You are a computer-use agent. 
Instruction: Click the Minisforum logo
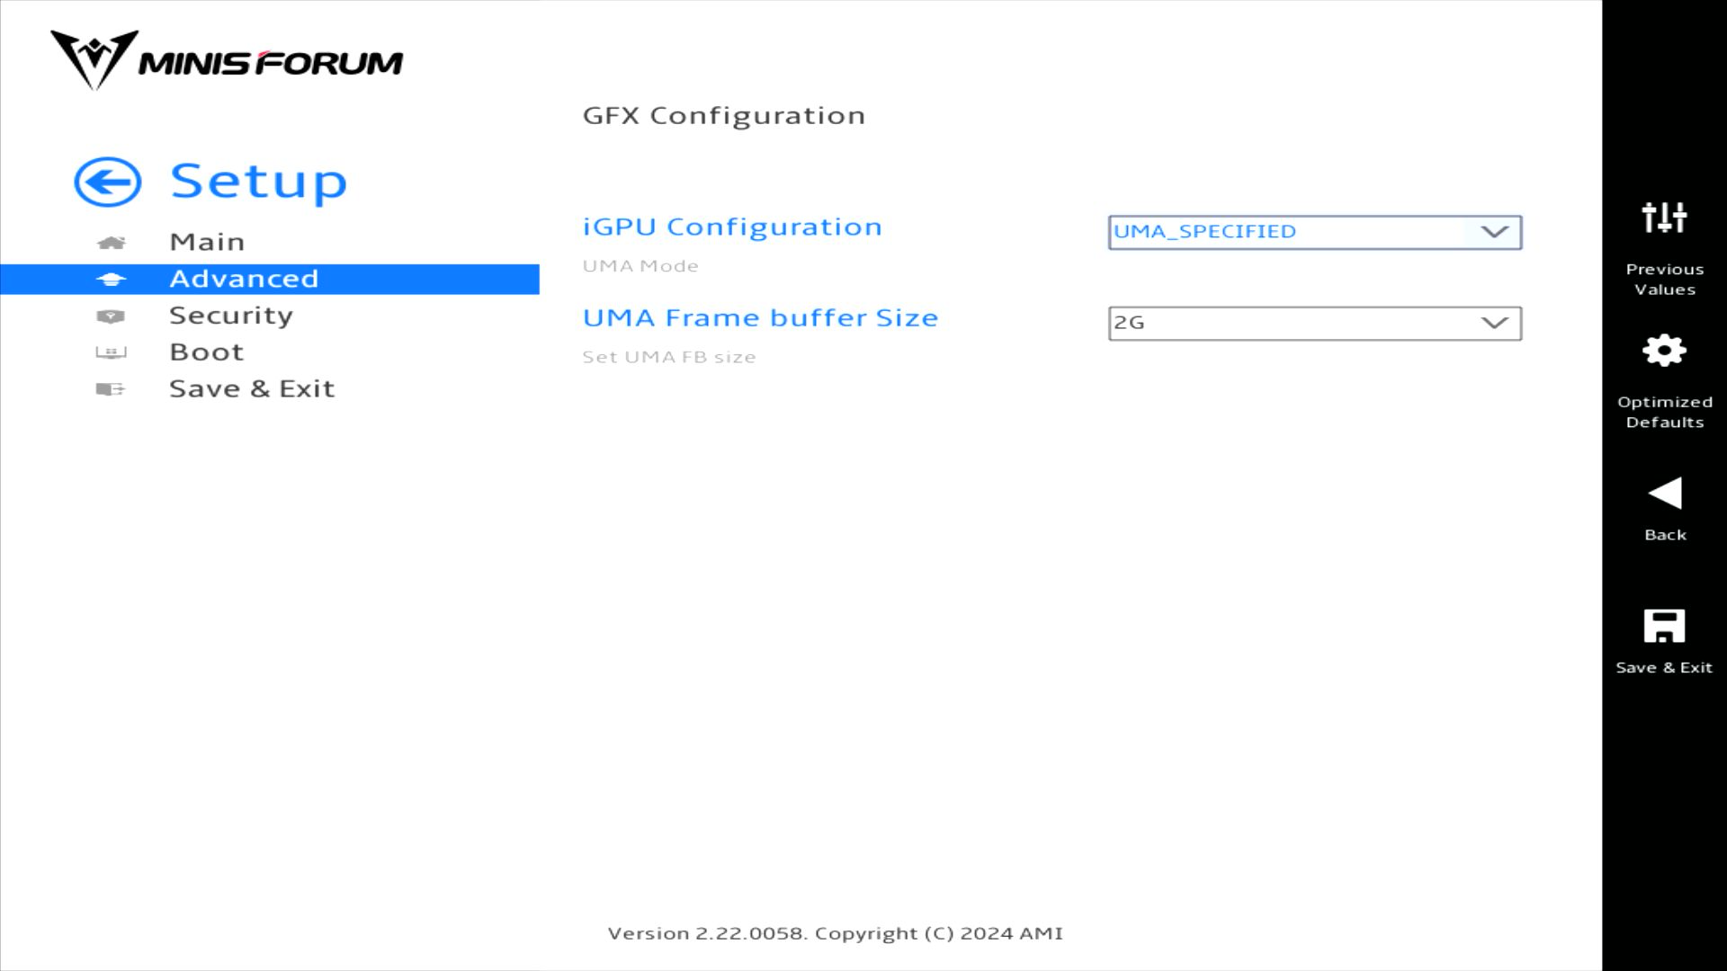coord(227,61)
